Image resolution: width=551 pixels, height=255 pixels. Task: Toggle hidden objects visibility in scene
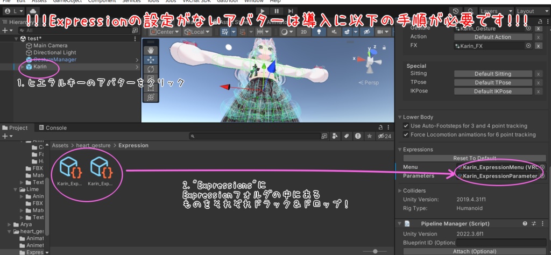(367, 32)
